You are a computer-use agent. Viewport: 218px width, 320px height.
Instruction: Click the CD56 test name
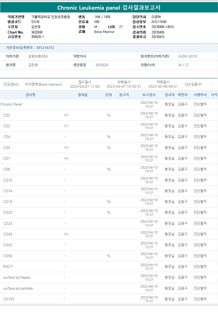pos(8,256)
